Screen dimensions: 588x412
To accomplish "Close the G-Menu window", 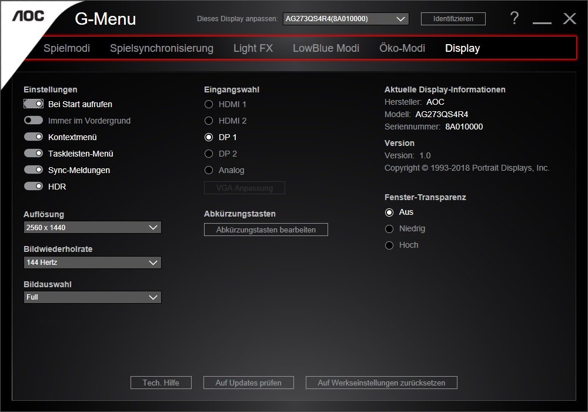I will coord(569,19).
